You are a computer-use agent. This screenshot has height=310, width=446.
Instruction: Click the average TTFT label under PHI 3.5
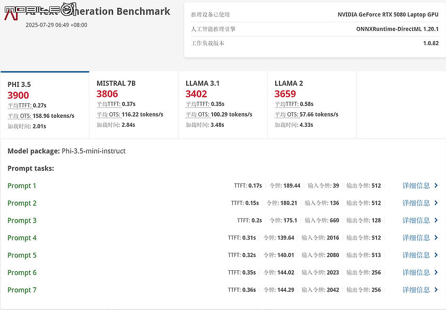coord(20,105)
